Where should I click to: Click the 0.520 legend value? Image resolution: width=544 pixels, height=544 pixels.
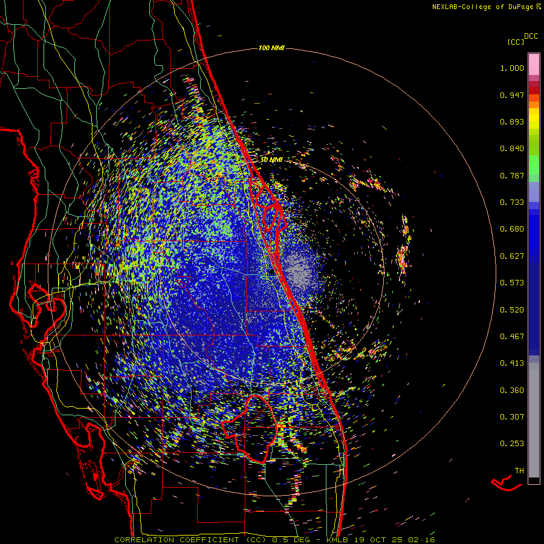coord(512,310)
